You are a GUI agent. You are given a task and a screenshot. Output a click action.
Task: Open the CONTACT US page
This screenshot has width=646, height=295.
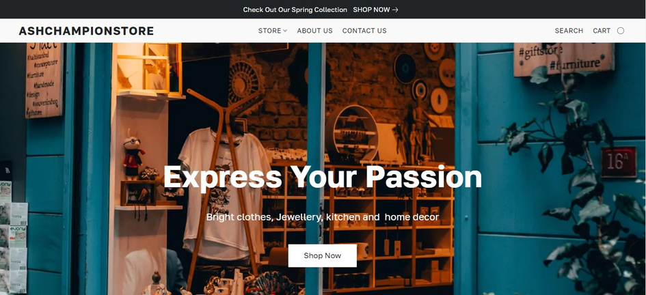pyautogui.click(x=364, y=31)
